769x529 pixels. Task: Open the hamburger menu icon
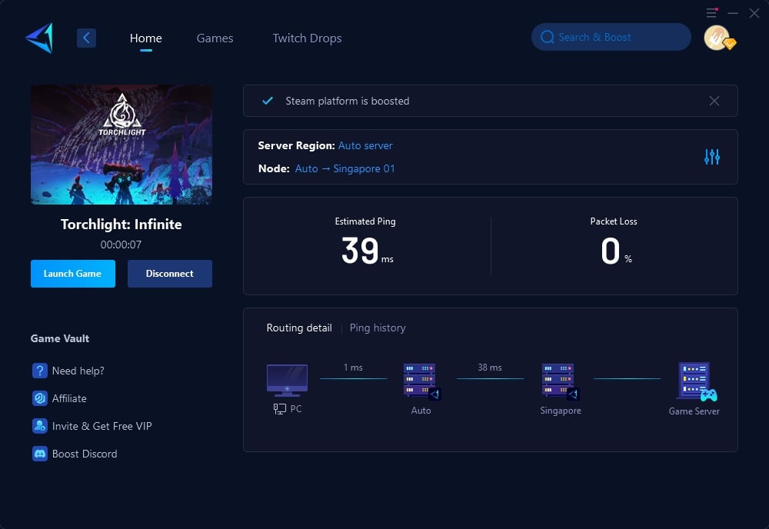click(x=711, y=13)
